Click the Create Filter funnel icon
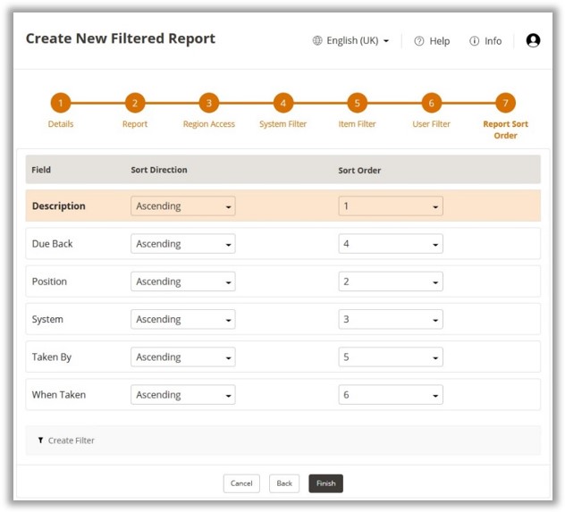This screenshot has width=565, height=512. (40, 441)
